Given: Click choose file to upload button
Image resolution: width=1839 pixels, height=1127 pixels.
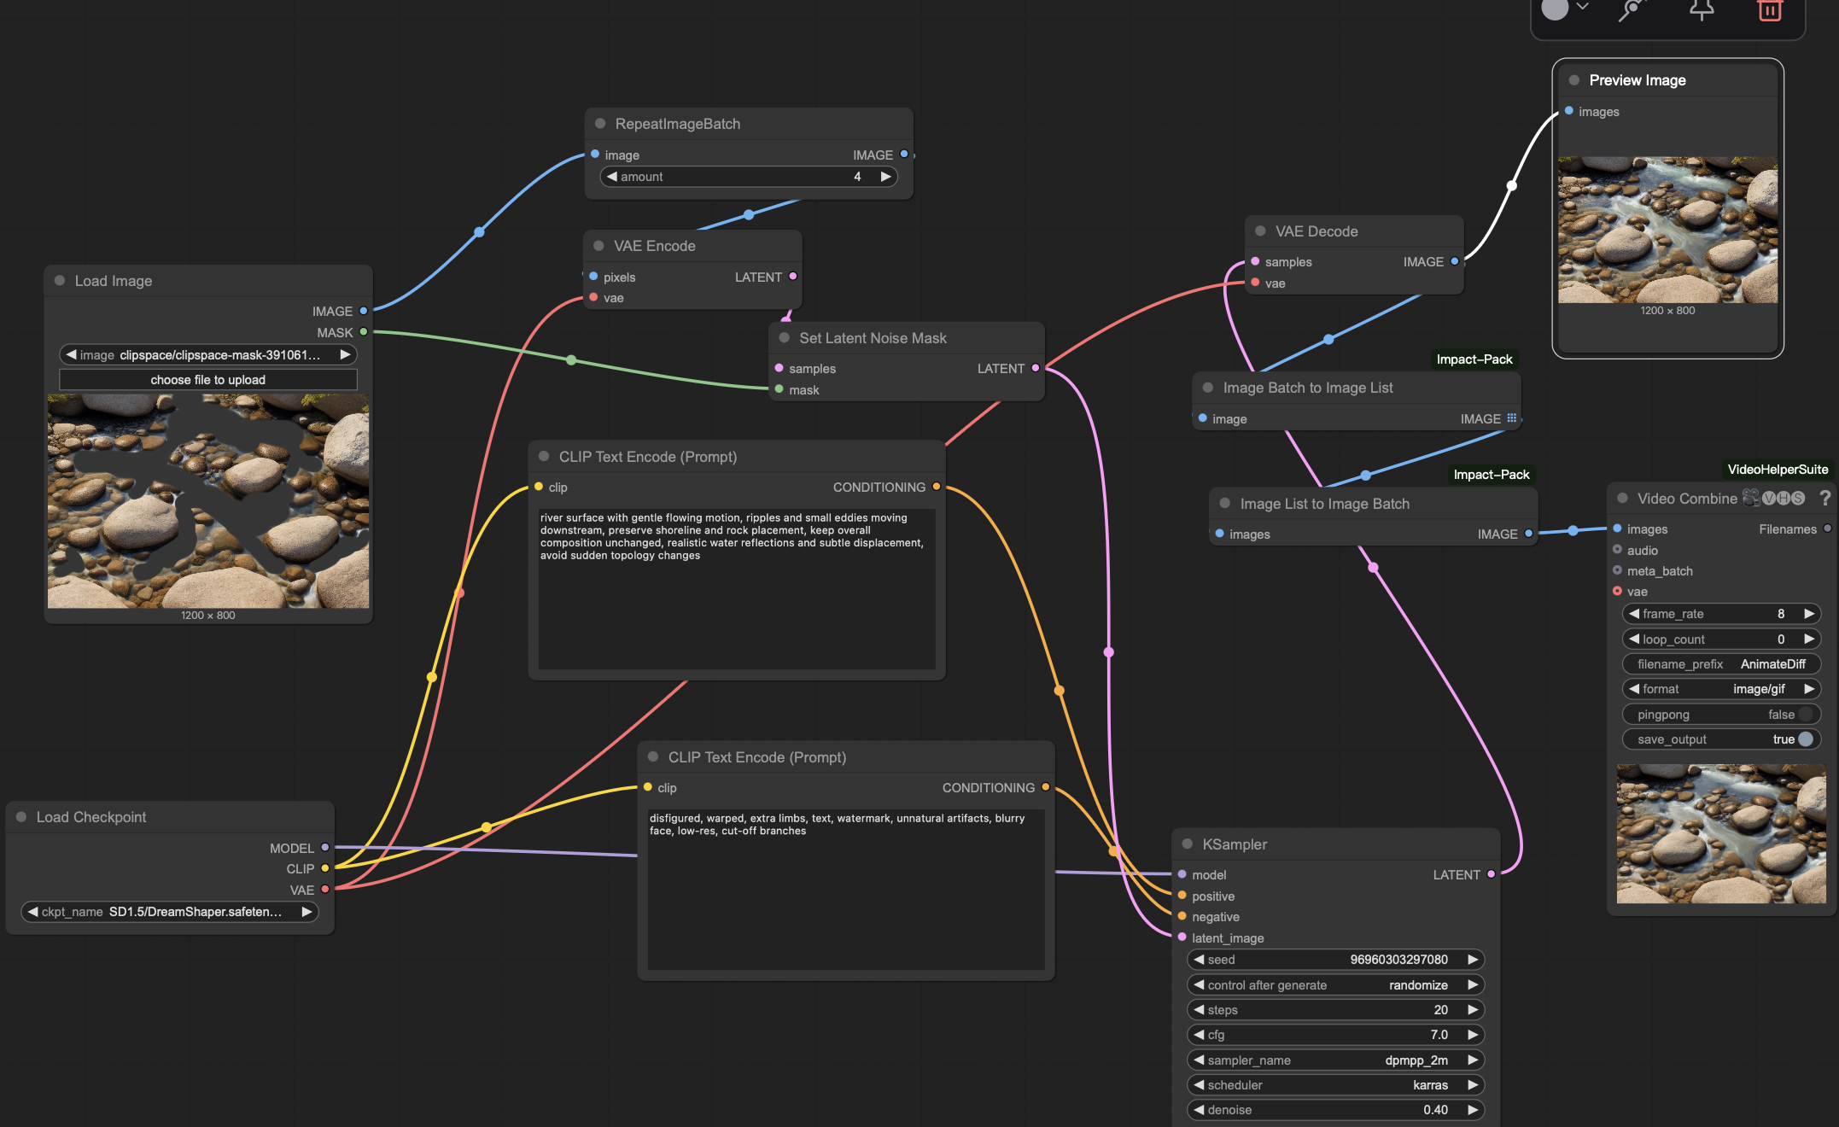Looking at the screenshot, I should (207, 380).
